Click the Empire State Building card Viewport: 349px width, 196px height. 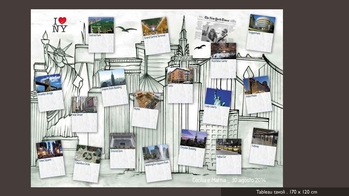(x=113, y=87)
